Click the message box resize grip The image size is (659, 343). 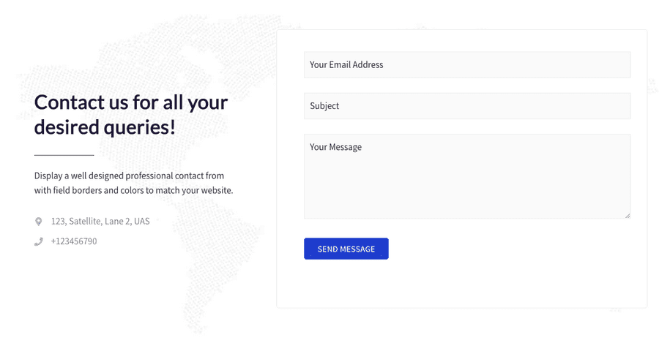(627, 215)
